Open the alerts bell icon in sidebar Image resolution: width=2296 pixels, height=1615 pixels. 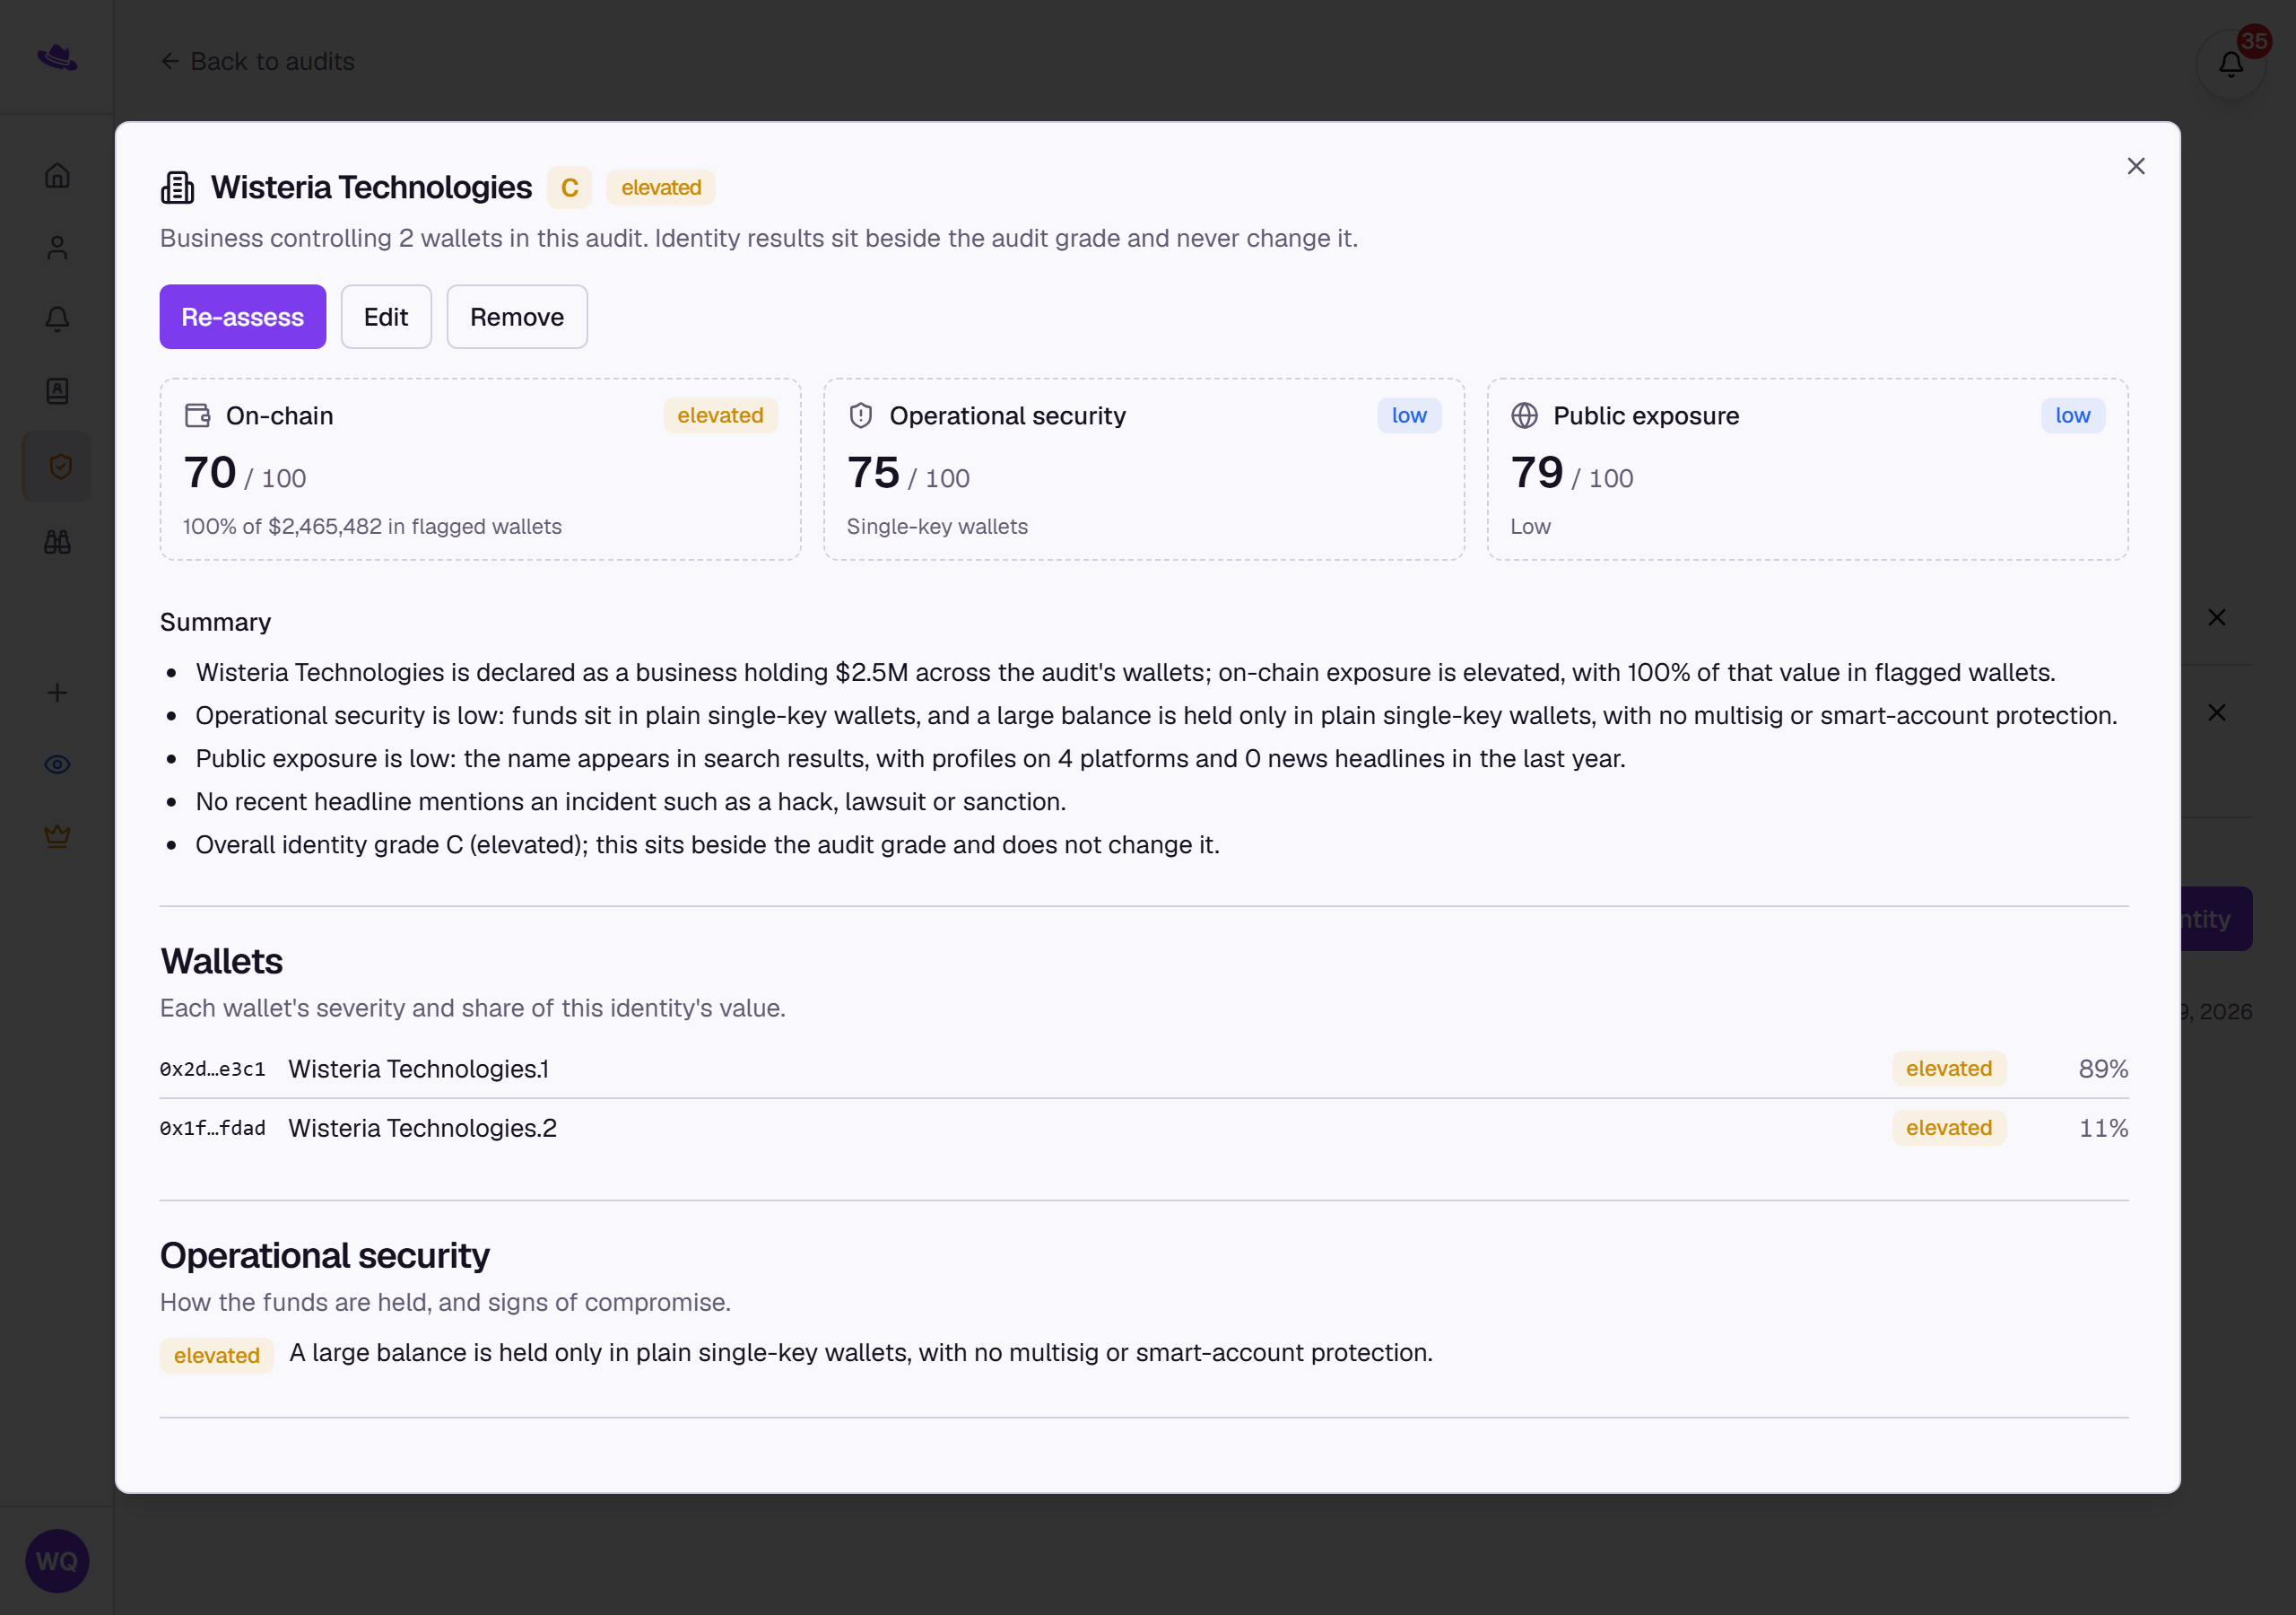click(x=57, y=319)
